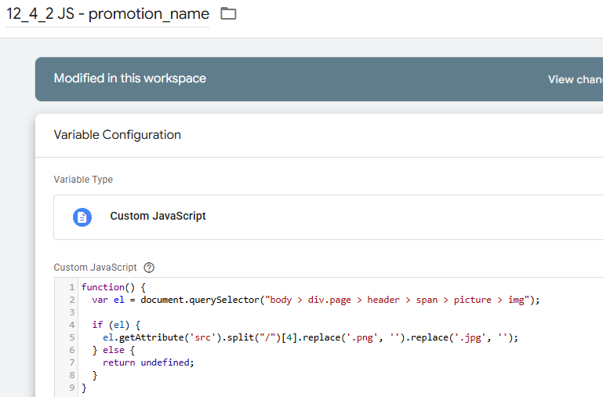
Task: Click line number 1 in the editor gutter
Action: coord(71,287)
